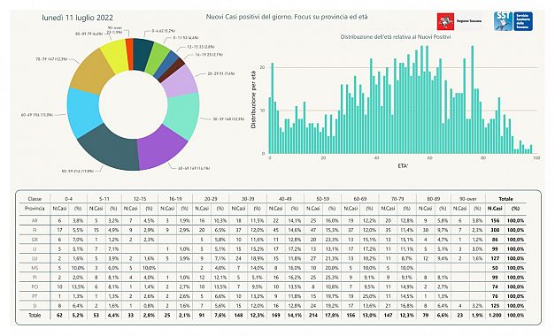
Task: Click the tall histogram bar near age 1
Action: click(x=273, y=108)
